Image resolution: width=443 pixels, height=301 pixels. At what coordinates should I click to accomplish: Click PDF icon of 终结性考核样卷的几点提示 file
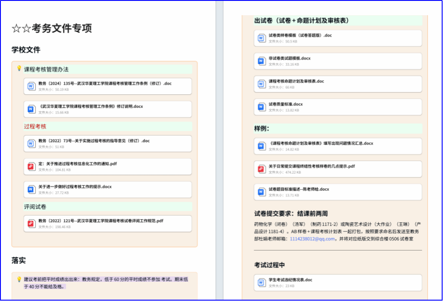261,169
